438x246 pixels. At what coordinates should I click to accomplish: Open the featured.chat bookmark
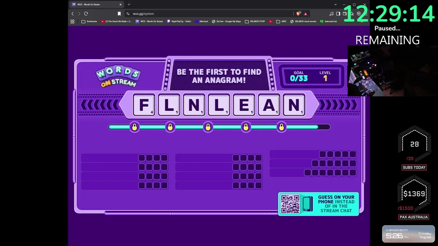[328, 22]
